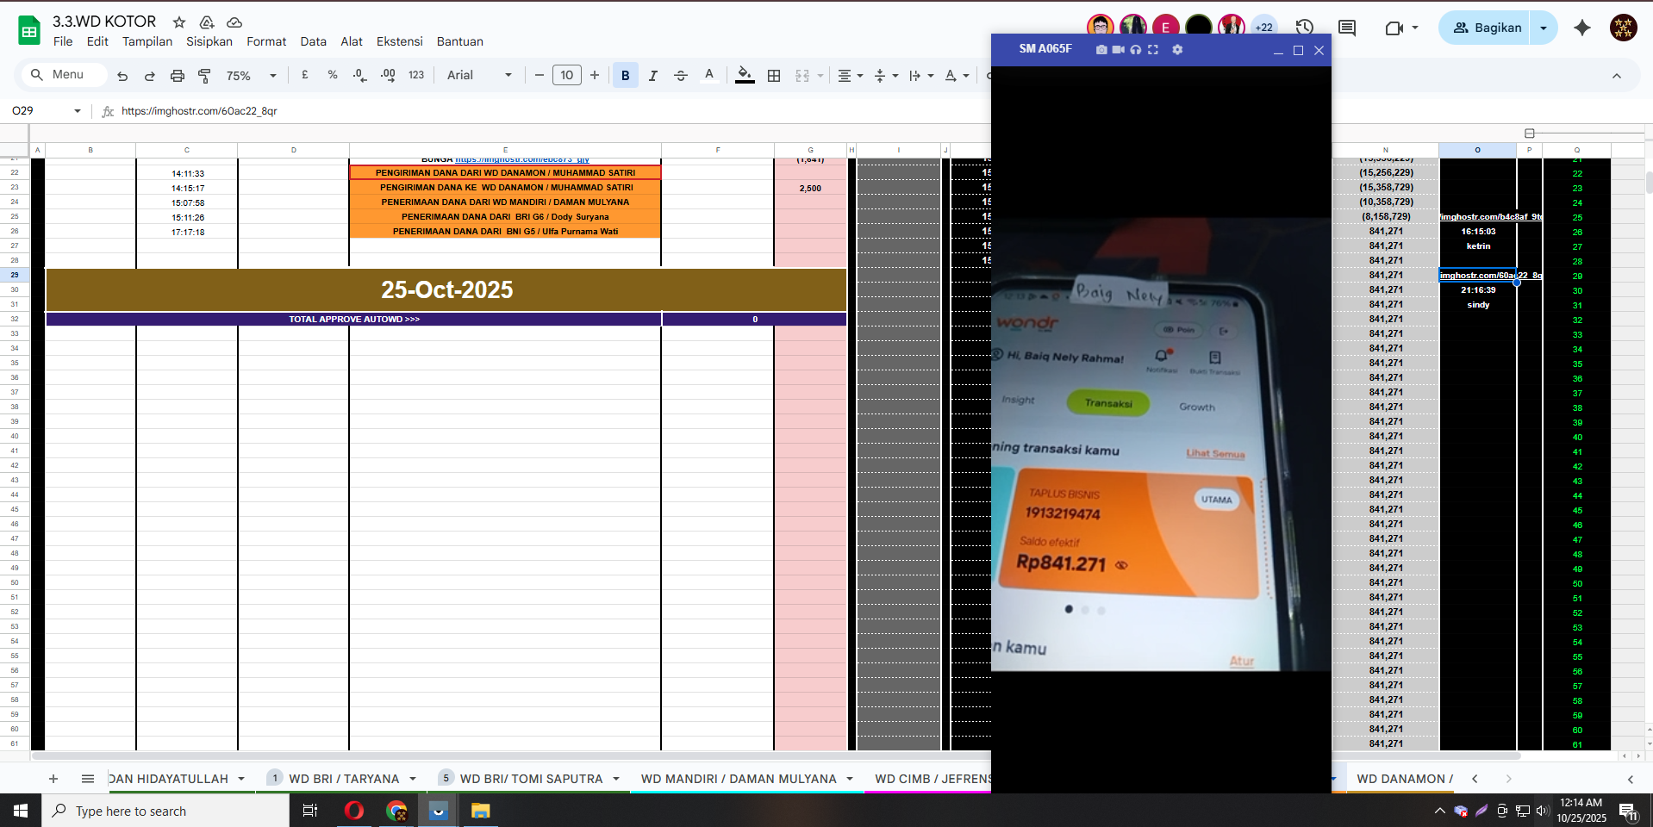Open the Format menu
The image size is (1653, 827).
(x=266, y=41)
